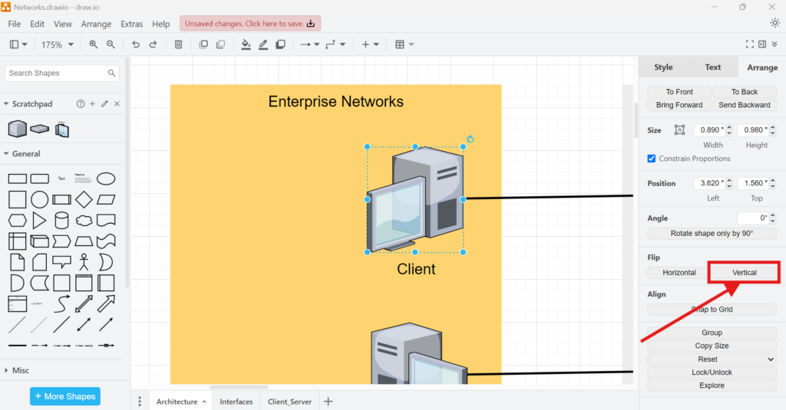Click Unsaved changes save banner
Viewport: 786px width, 410px height.
(250, 24)
